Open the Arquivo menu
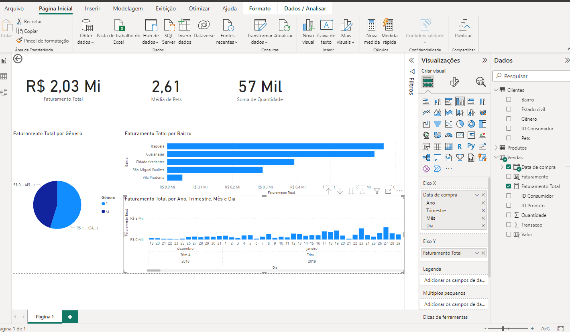Screen dimensions: 570x332 pyautogui.click(x=14, y=8)
